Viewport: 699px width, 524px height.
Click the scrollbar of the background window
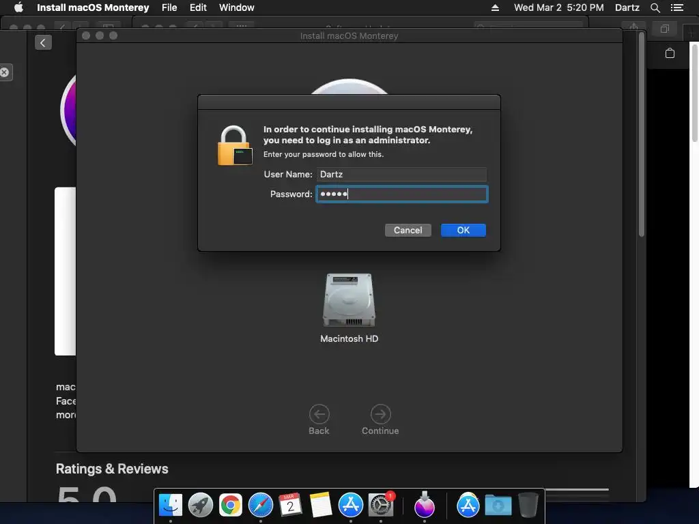[642, 134]
